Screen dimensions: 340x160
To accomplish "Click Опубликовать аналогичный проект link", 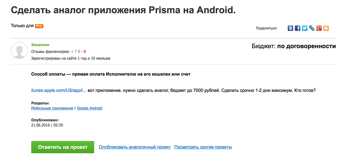I will coord(135,147).
